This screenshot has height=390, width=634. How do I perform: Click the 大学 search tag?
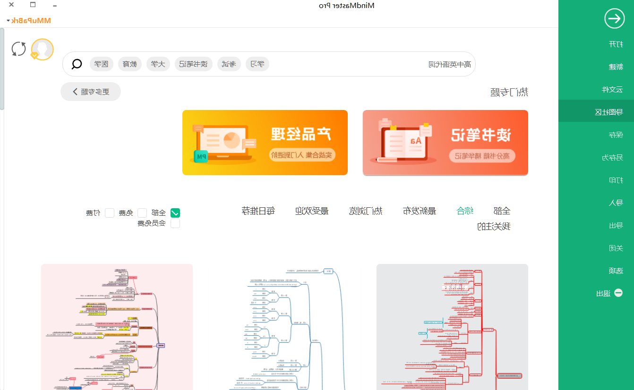click(x=158, y=64)
